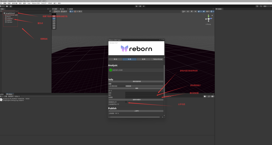Switch to the RebornScript tab
272x145 pixels.
point(158,59)
